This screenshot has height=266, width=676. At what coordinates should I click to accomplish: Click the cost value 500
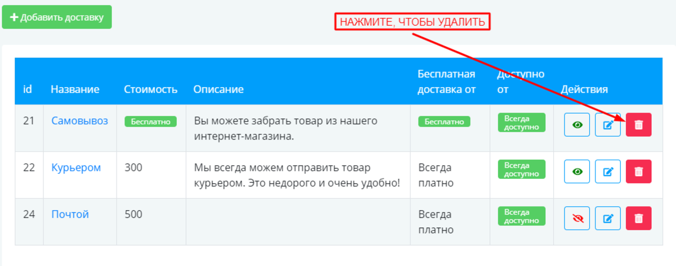134,214
